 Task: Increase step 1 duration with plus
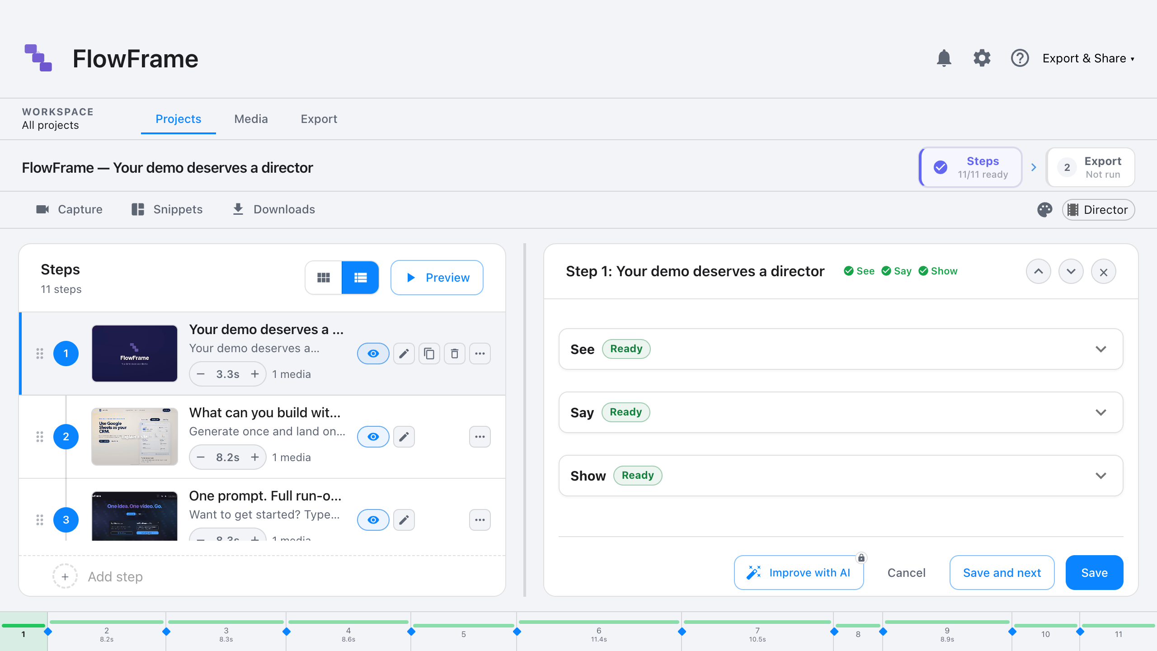(255, 374)
